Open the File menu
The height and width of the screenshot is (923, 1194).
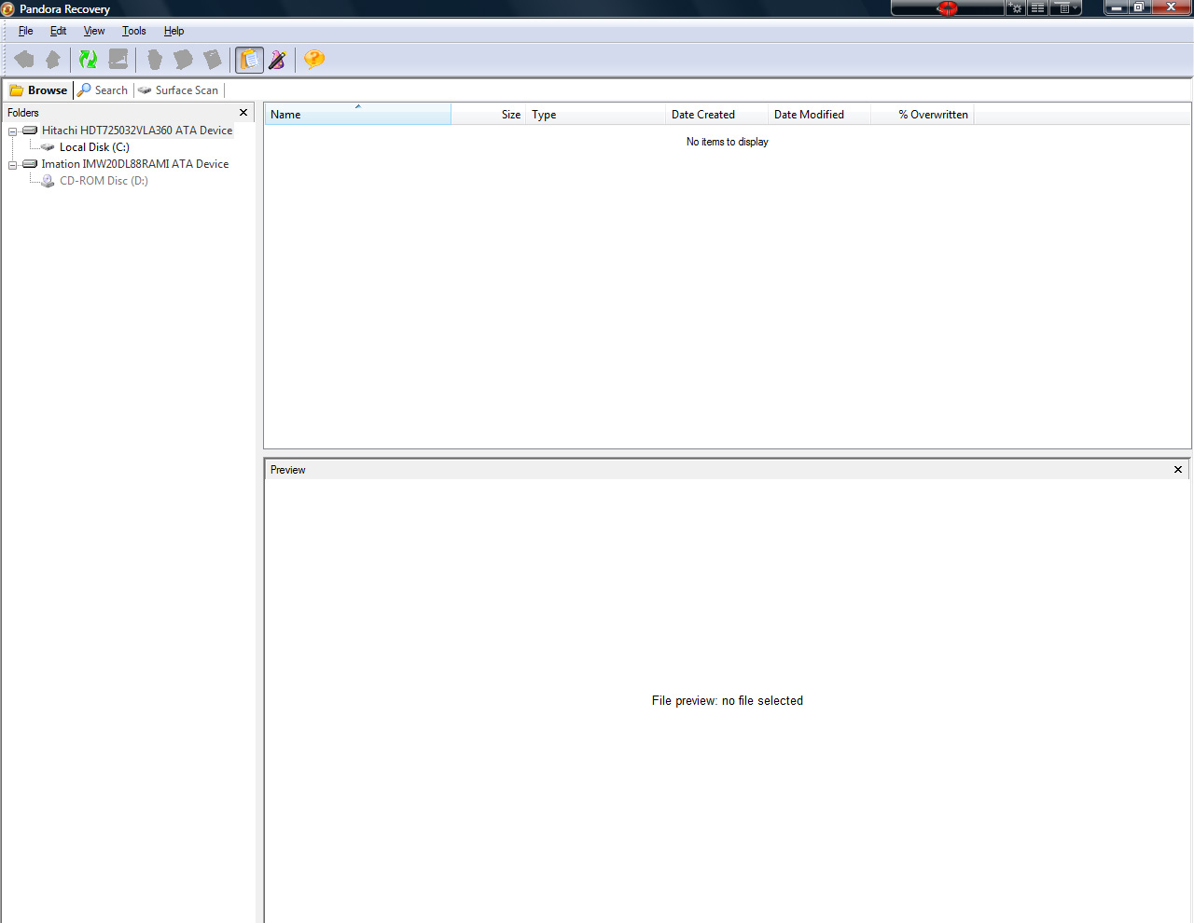coord(26,31)
